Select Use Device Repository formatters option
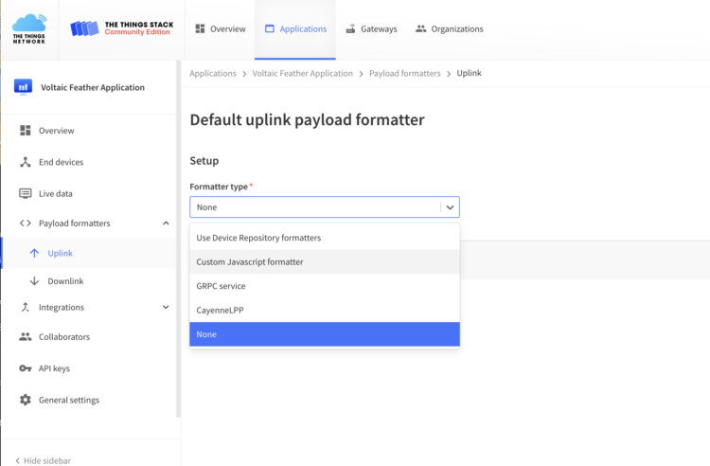 coord(325,238)
